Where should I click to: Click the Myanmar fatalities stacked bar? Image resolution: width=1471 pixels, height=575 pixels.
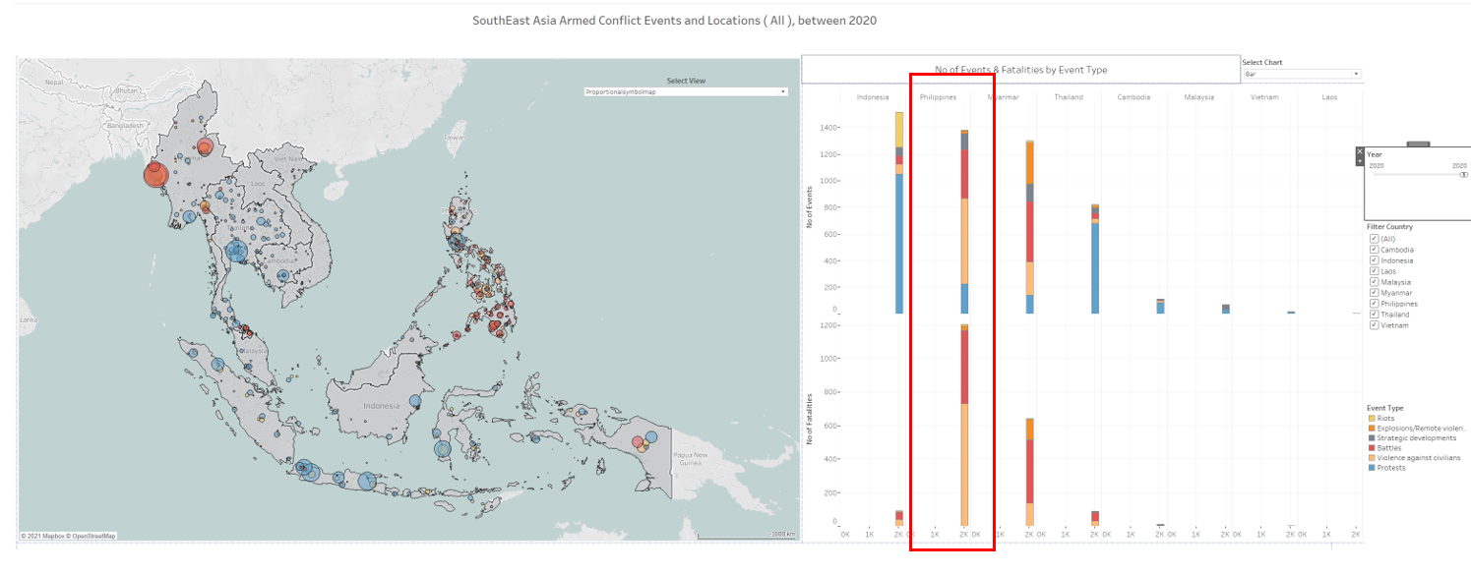pyautogui.click(x=1029, y=472)
